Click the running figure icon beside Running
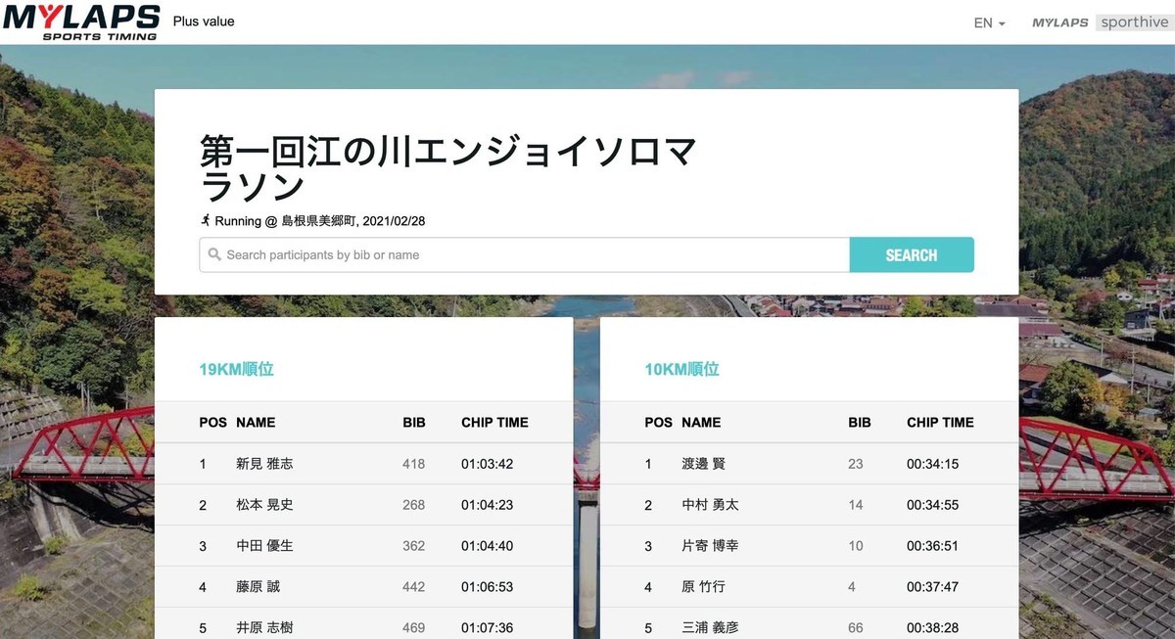The image size is (1175, 639). 206,220
